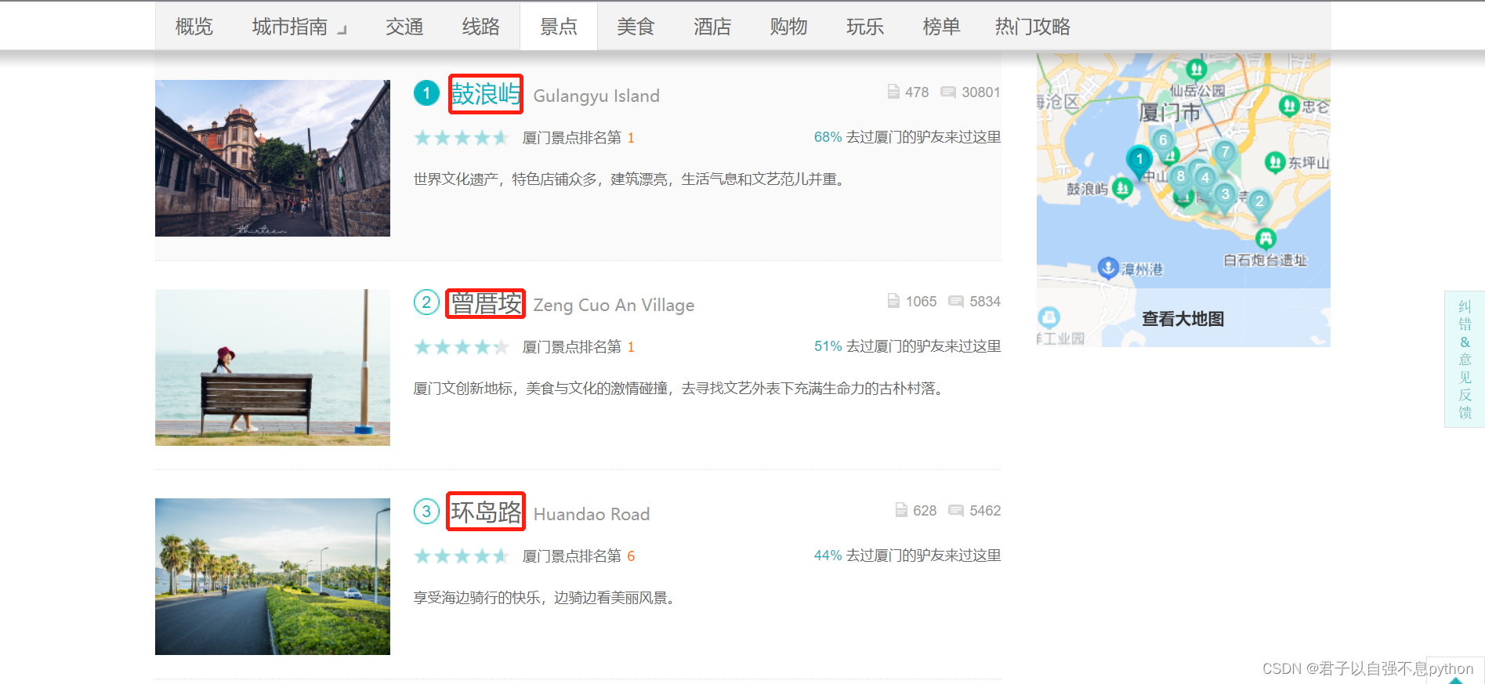
Task: Click map marker 3 on the map
Action: [1226, 195]
